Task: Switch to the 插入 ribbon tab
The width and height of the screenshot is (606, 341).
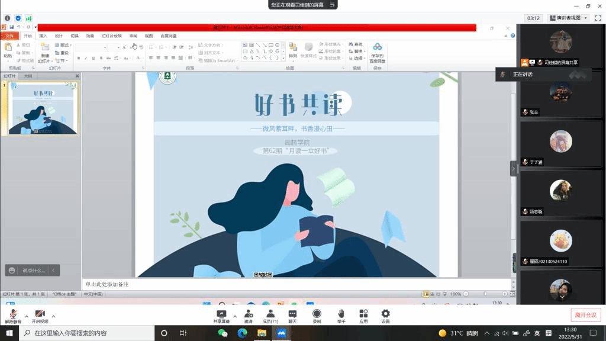Action: [x=43, y=36]
